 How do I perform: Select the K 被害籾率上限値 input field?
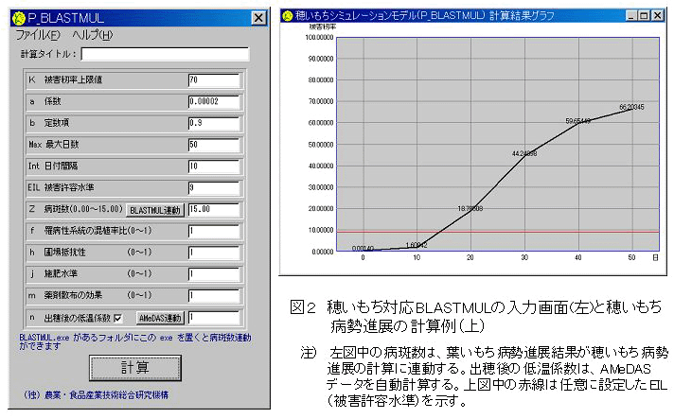[x=213, y=79]
